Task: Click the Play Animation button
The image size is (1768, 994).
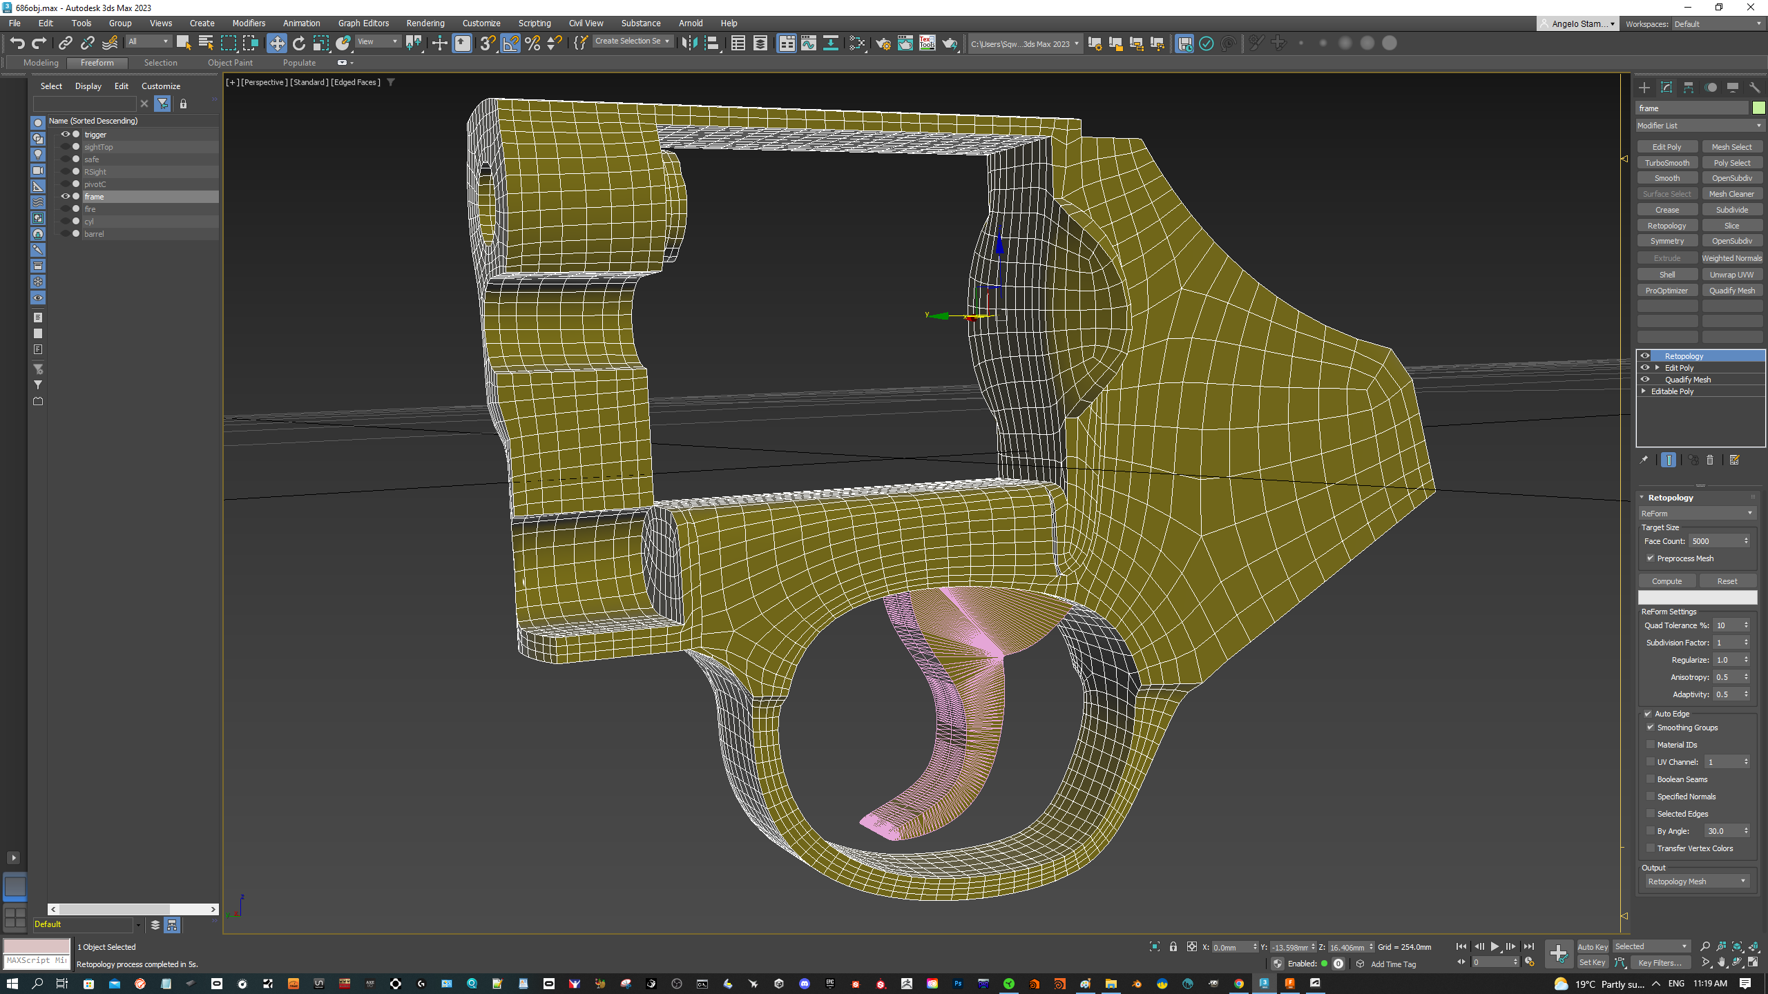Action: (1495, 946)
